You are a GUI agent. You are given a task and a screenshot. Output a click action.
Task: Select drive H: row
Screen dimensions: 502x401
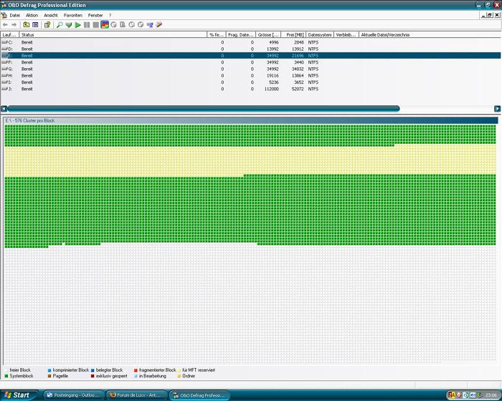251,76
